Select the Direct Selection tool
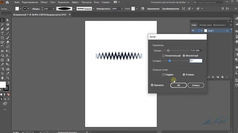Screen dimensions: 238x133 pyautogui.click(x=7, y=20)
